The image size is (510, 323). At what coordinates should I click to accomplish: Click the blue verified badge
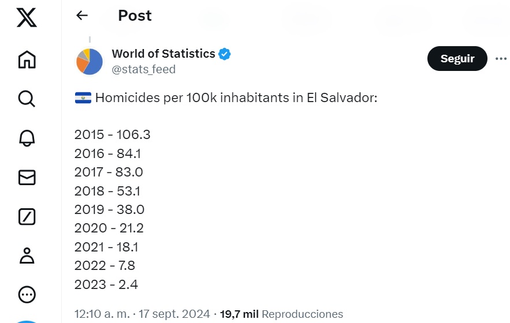(x=225, y=54)
